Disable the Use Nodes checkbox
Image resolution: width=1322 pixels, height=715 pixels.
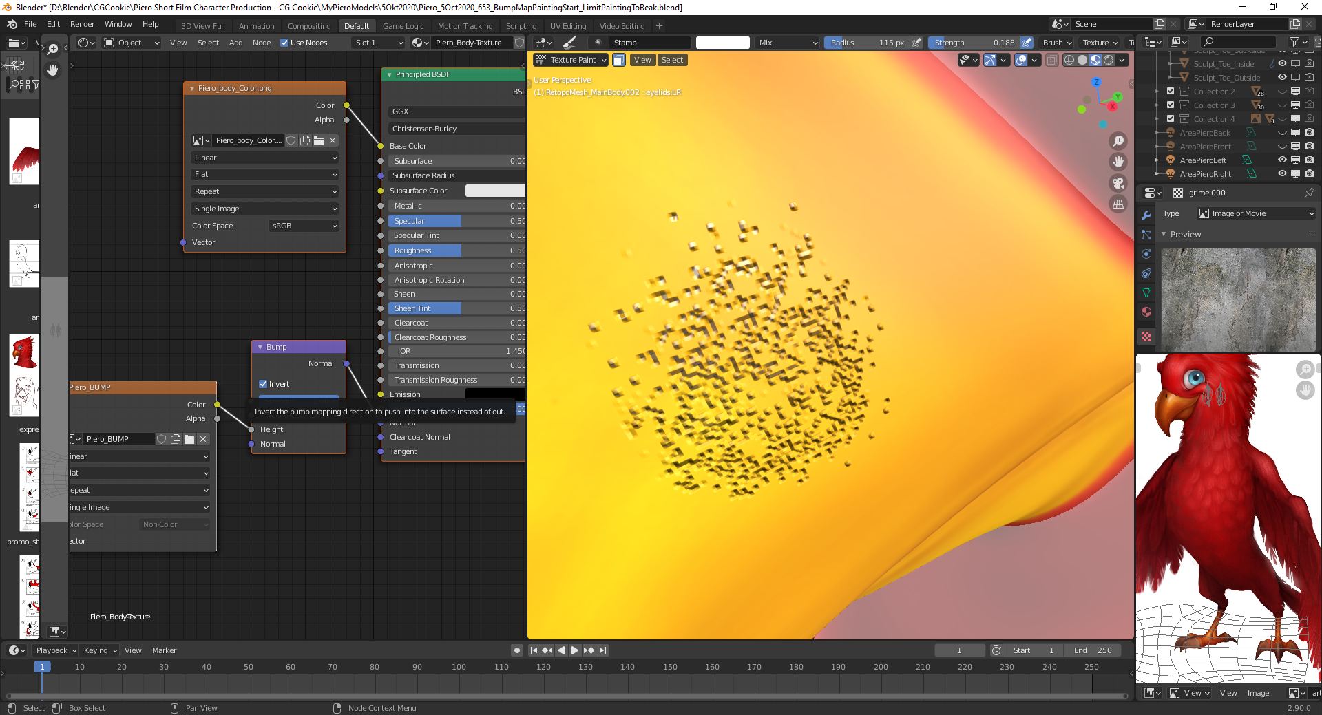click(284, 42)
